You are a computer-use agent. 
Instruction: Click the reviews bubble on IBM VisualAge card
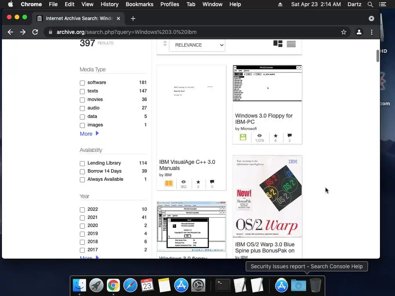pyautogui.click(x=212, y=182)
